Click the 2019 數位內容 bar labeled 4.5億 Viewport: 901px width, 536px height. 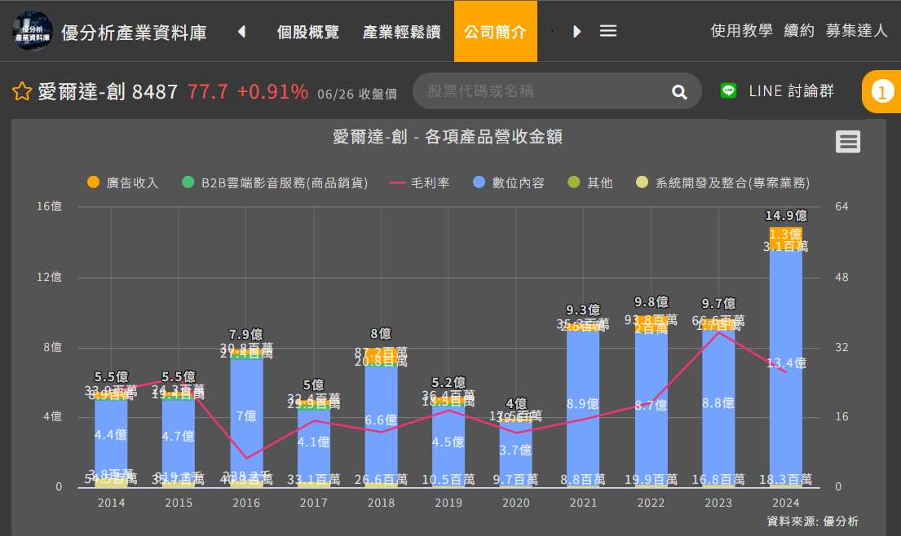[x=448, y=446]
